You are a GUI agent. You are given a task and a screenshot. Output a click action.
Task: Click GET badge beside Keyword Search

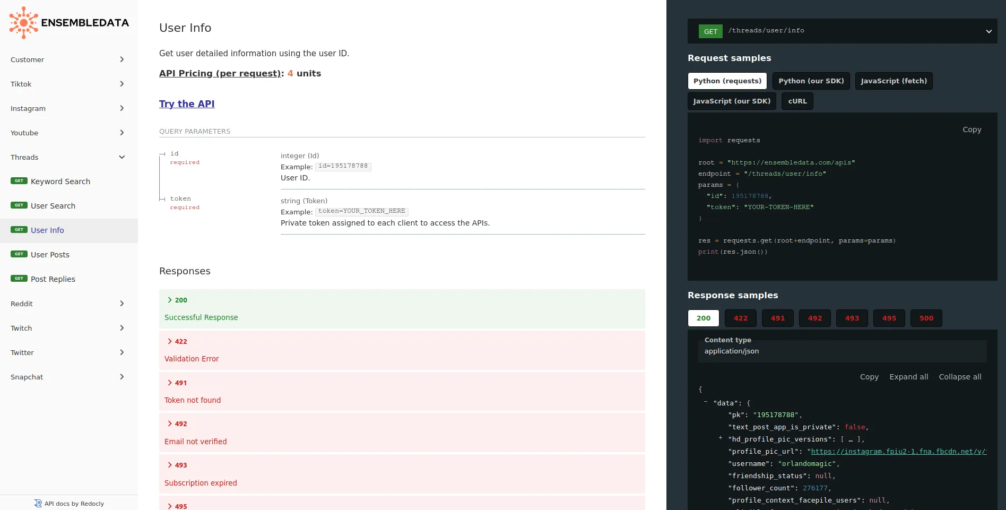pos(19,181)
